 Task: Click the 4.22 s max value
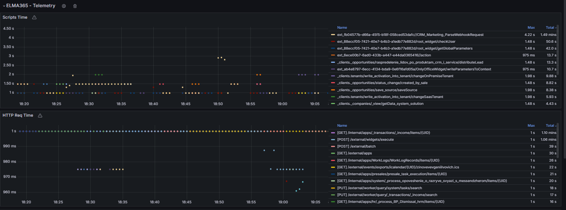click(x=530, y=35)
